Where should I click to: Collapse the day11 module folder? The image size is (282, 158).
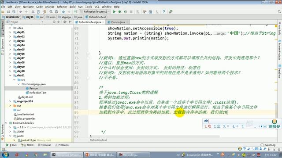point(10,75)
